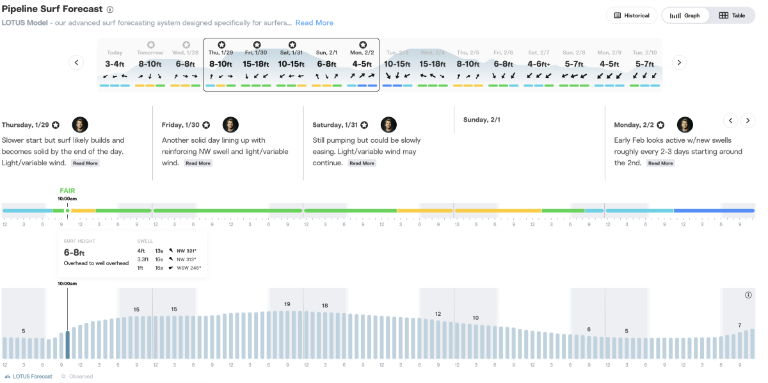Viewport: 768px width, 383px height.
Task: Click forecaster avatar for Thursday 1/29
Action: coord(80,125)
